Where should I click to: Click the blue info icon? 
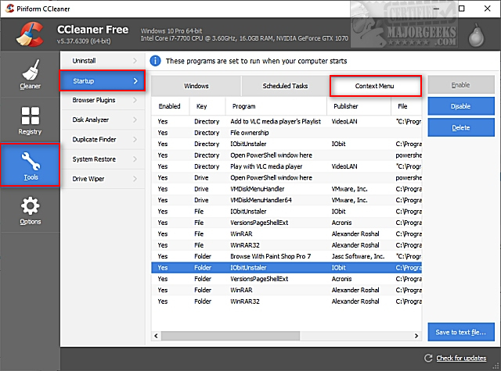[155, 60]
